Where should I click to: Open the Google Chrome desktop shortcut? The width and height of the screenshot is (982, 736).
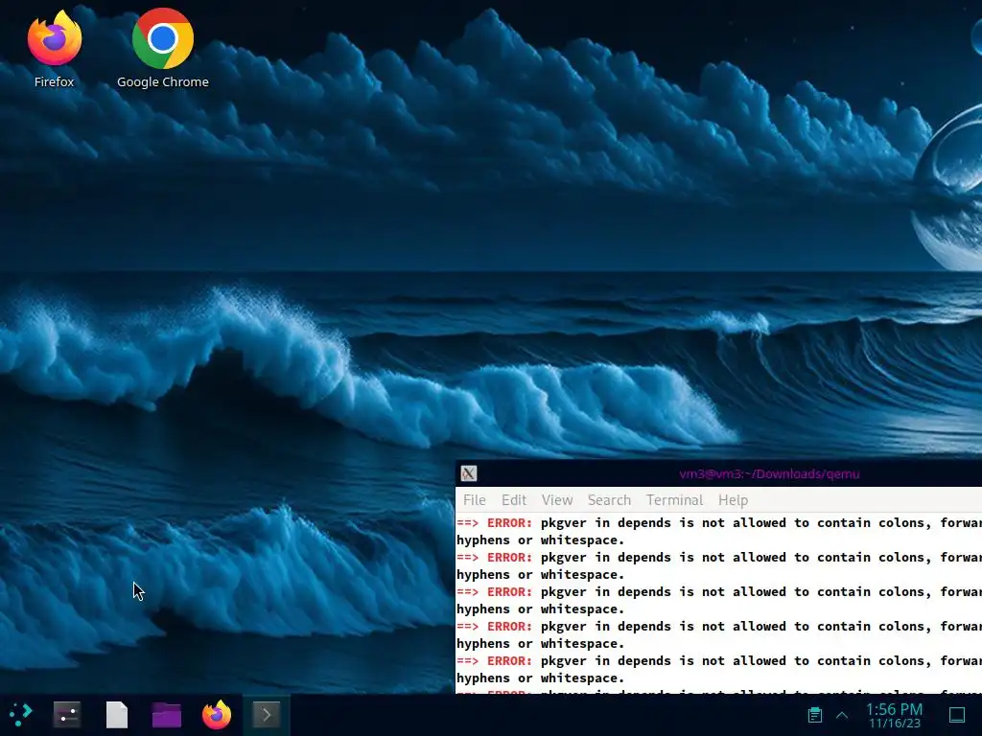pyautogui.click(x=163, y=49)
